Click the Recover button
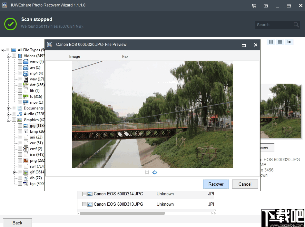 point(216,184)
